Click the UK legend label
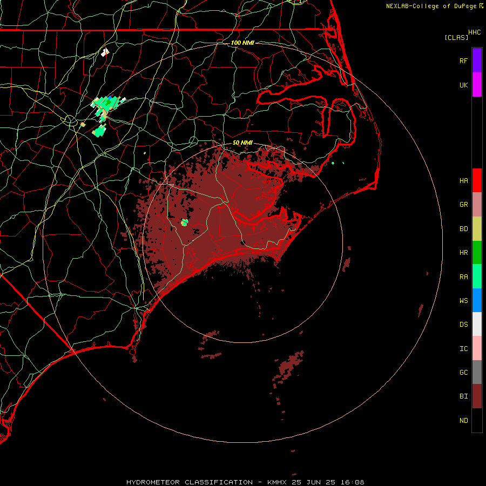This screenshot has width=486, height=486. pyautogui.click(x=463, y=85)
